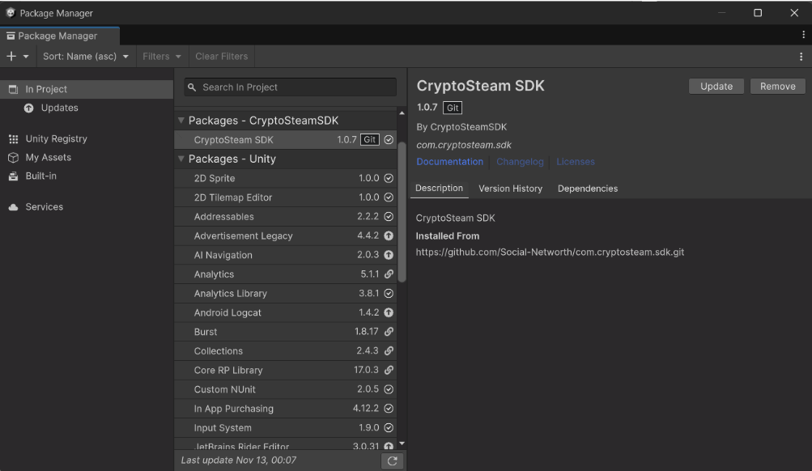Open Built-in packages in the sidebar
The width and height of the screenshot is (812, 471).
click(87, 176)
